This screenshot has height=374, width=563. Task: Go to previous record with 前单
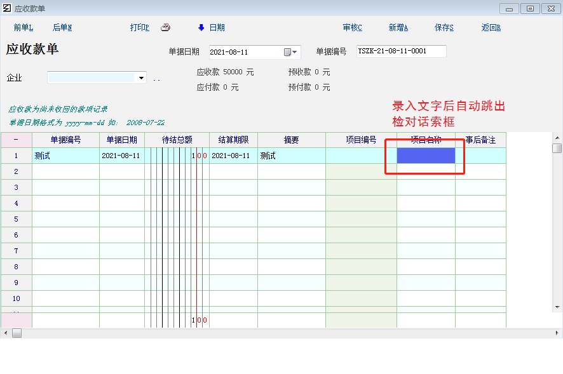coord(24,27)
